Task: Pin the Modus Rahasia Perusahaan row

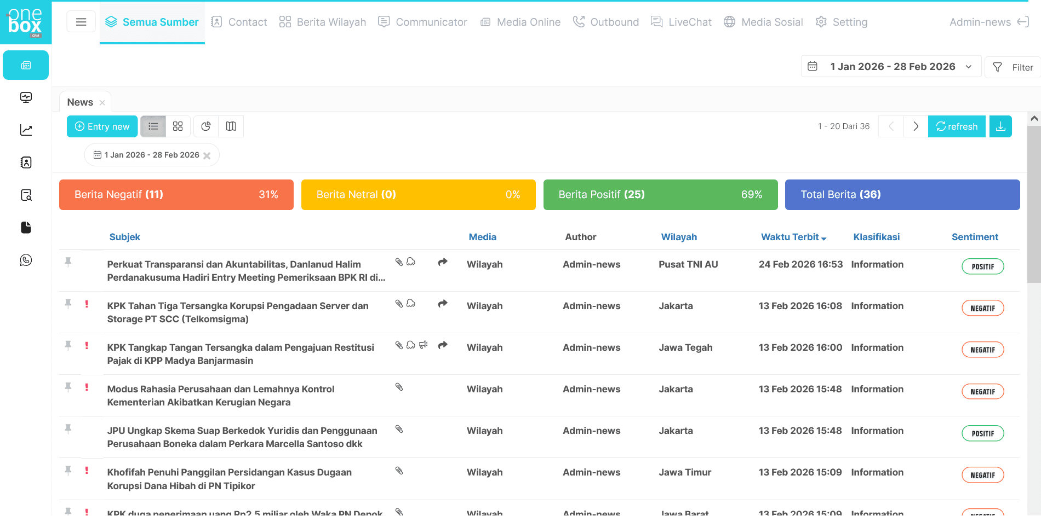Action: pos(68,387)
